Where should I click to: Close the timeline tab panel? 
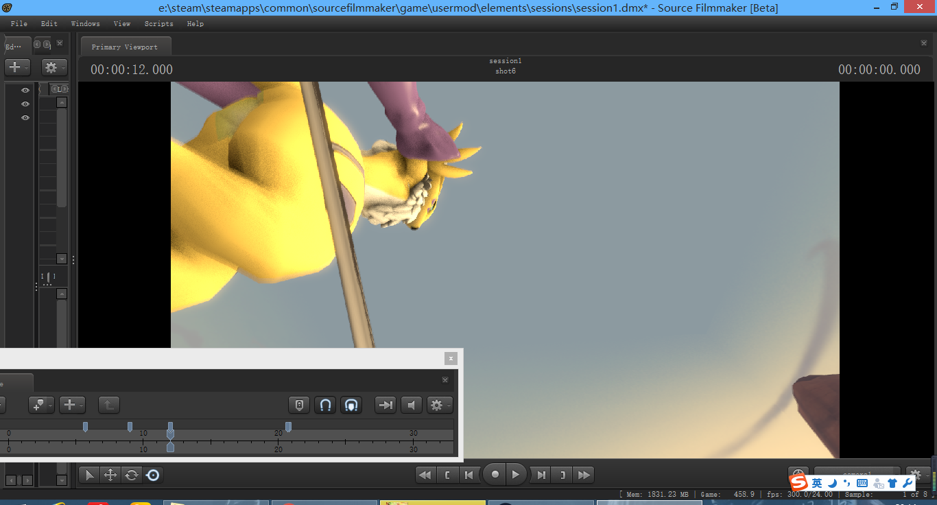(x=445, y=379)
